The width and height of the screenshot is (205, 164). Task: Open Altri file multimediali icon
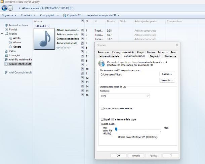point(6,60)
